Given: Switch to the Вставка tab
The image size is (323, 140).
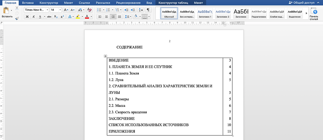Looking at the screenshot, I should [x=28, y=3].
